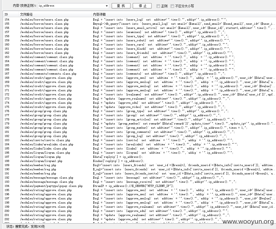The image size is (276, 229).
Task: Click row 180 insert group_member statement
Action: [x=170, y=128]
